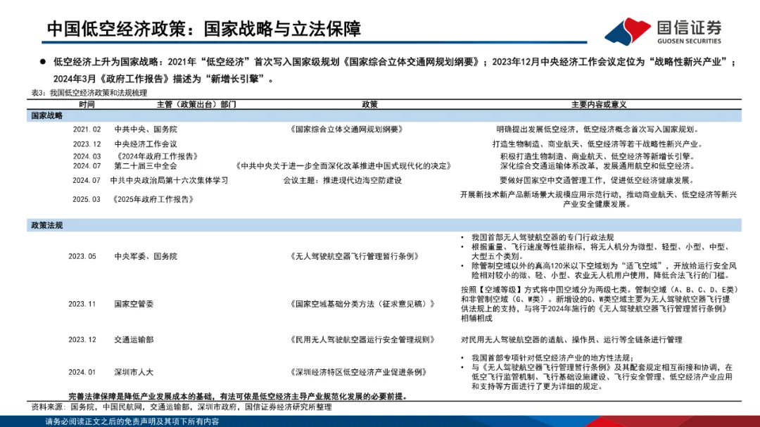Select the 政策法规 section row

point(384,225)
